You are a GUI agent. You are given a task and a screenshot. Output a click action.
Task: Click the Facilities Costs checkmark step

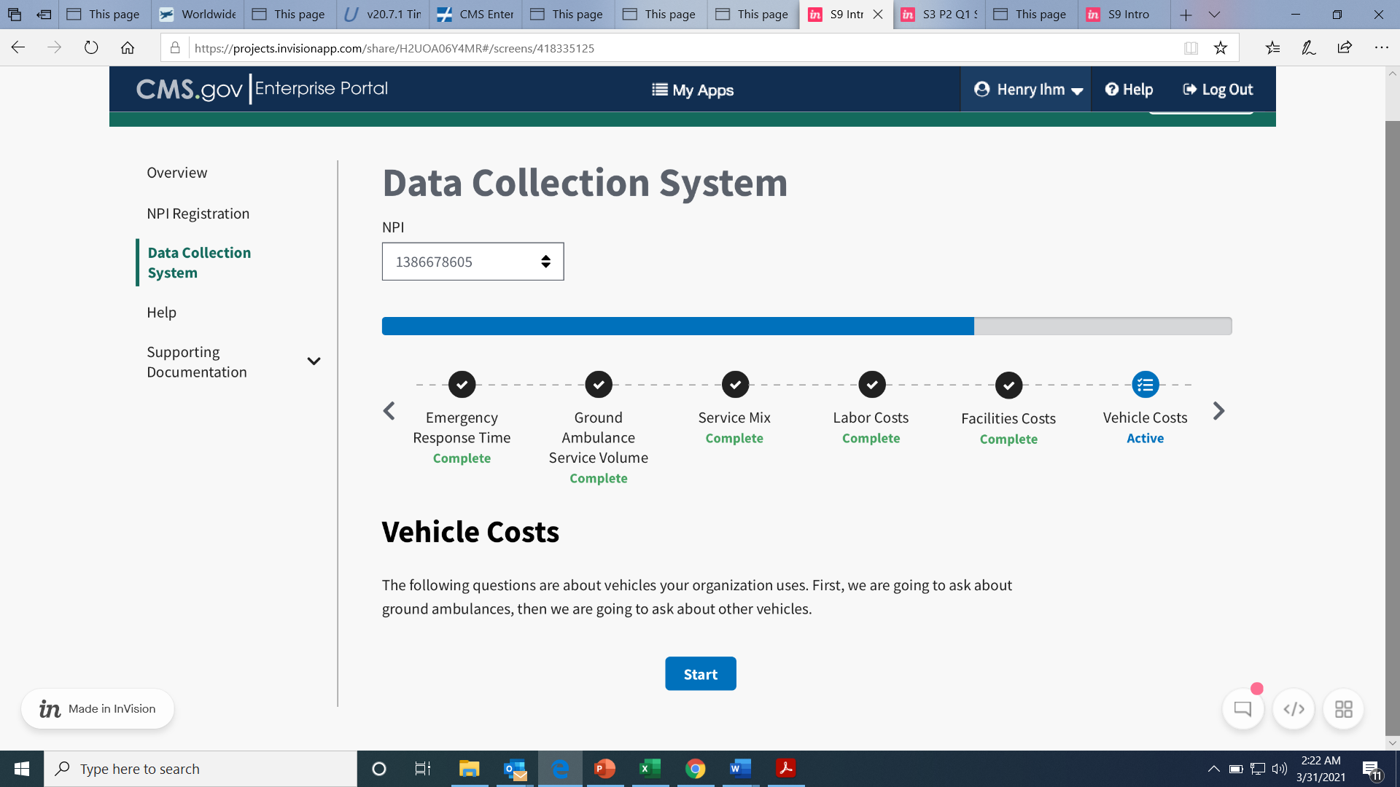[x=1008, y=385]
